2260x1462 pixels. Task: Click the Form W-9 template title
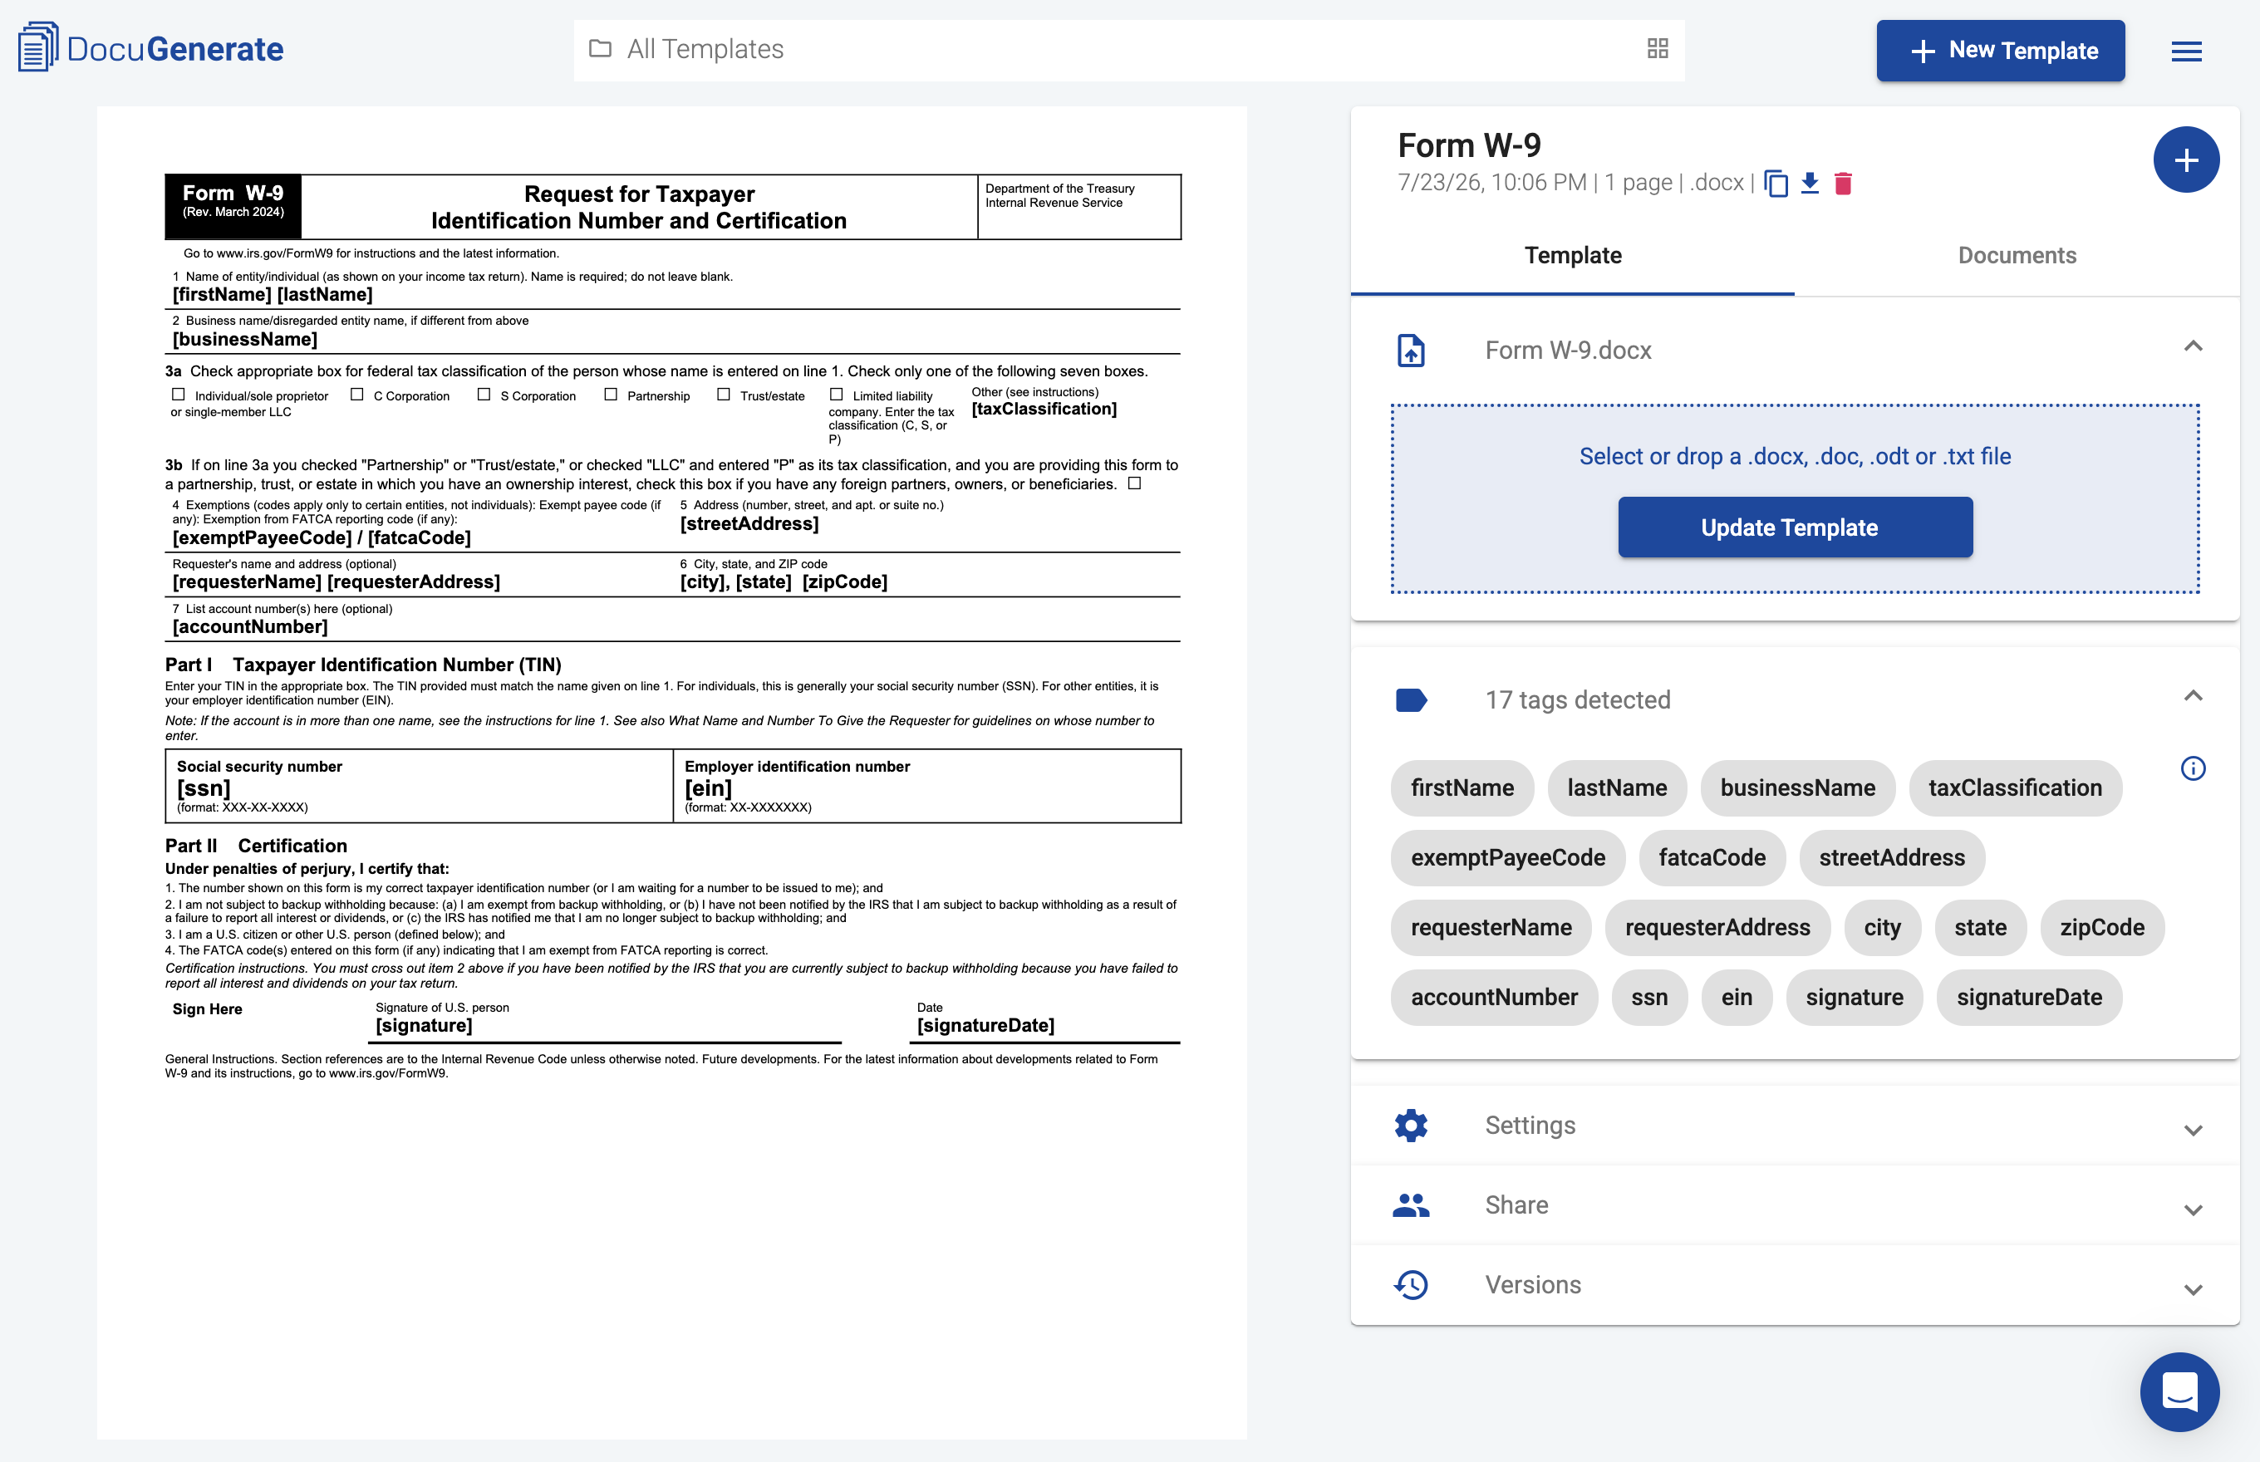pos(1469,145)
